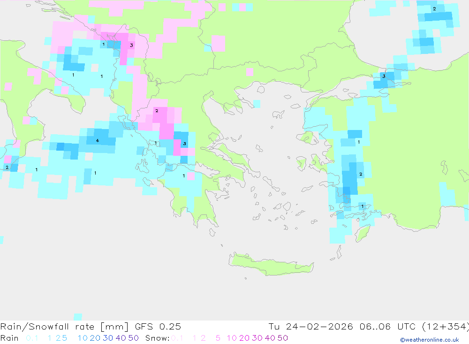Select the Snow legend value 50
469x344 pixels.
pyautogui.click(x=283, y=338)
